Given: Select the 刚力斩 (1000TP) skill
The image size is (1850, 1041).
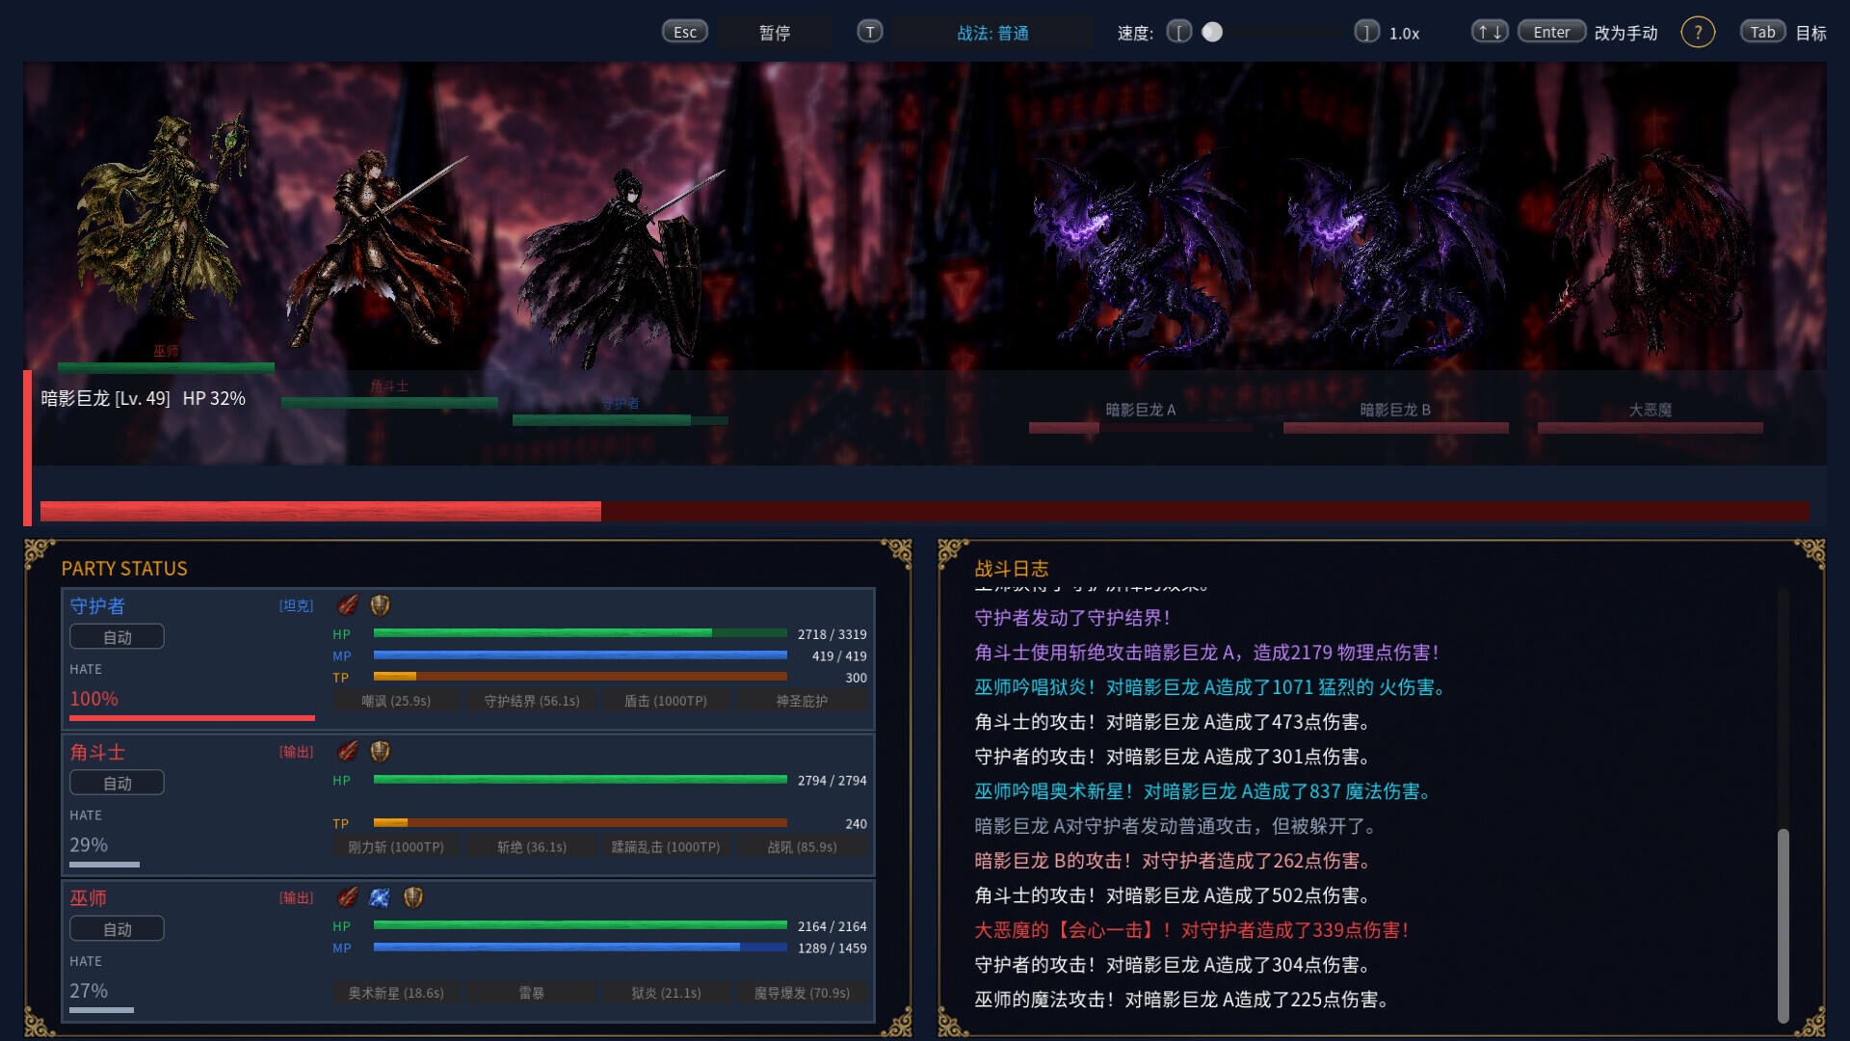Looking at the screenshot, I should [396, 847].
